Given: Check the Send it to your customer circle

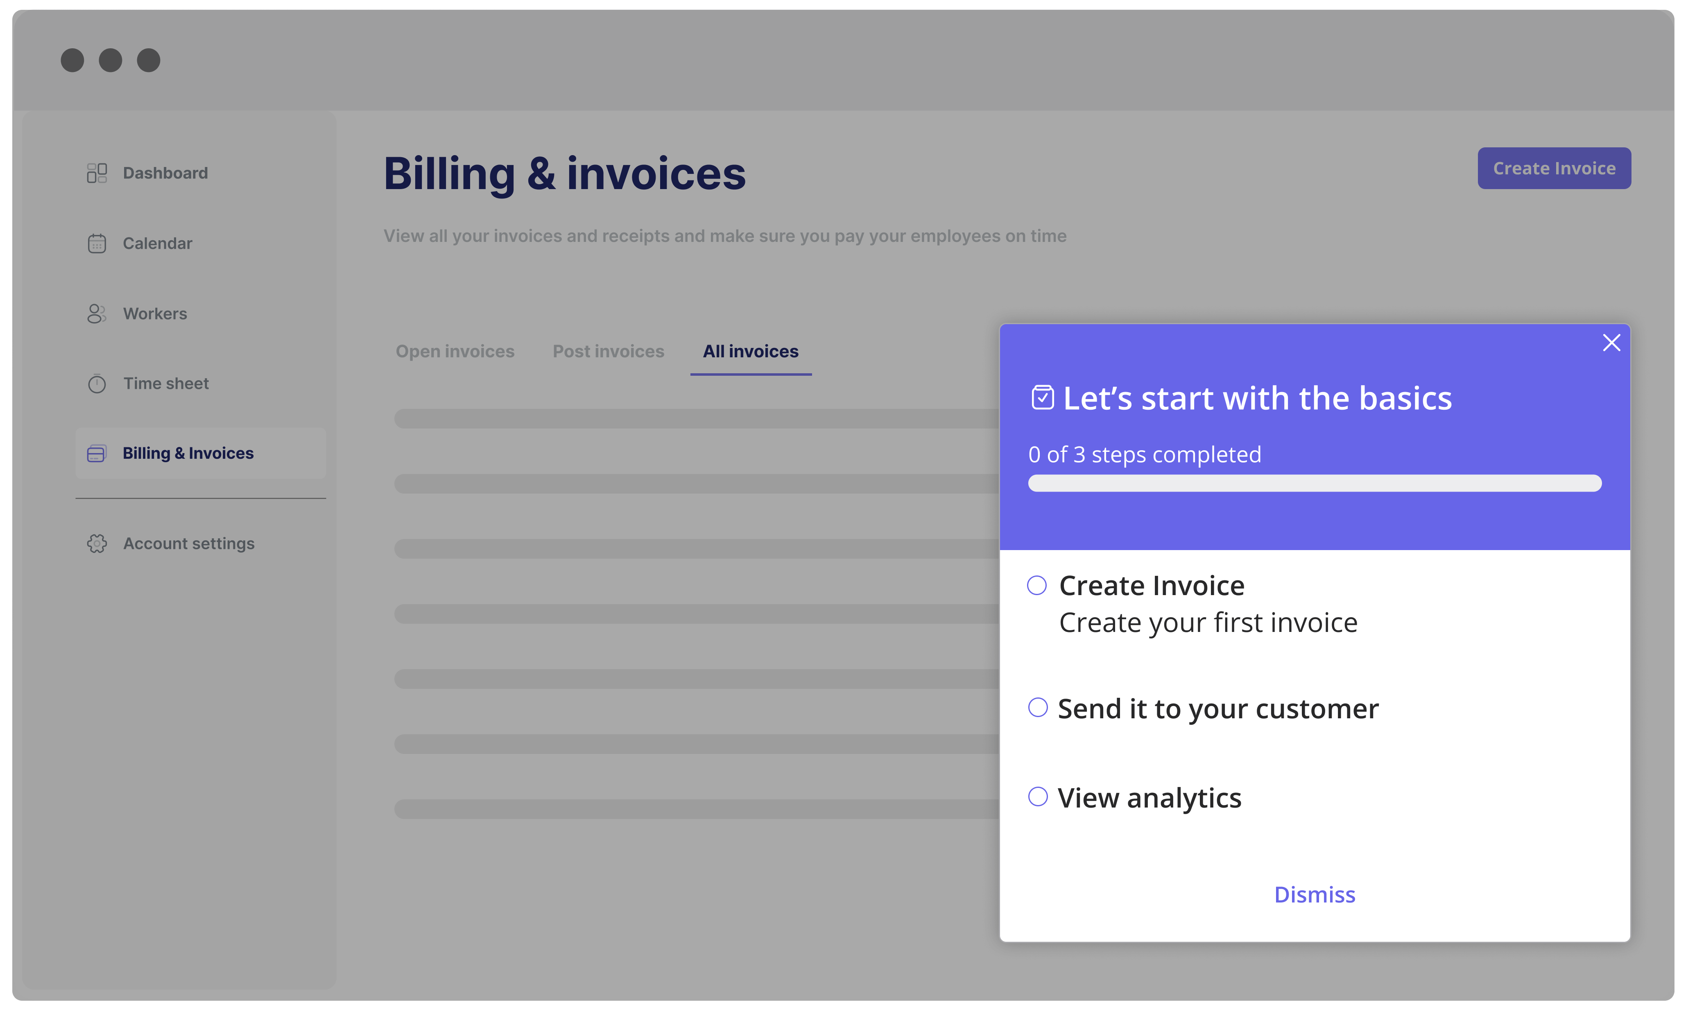Looking at the screenshot, I should (1038, 708).
